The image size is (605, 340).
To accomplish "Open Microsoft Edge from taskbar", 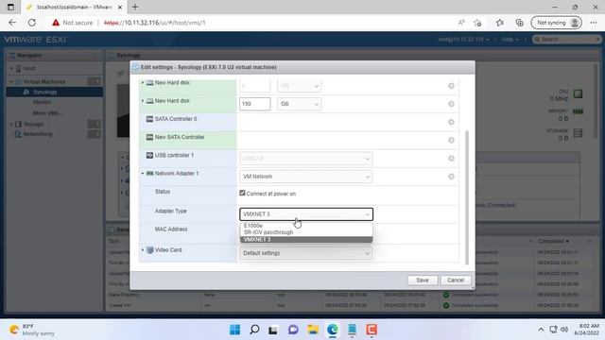I will 333,330.
